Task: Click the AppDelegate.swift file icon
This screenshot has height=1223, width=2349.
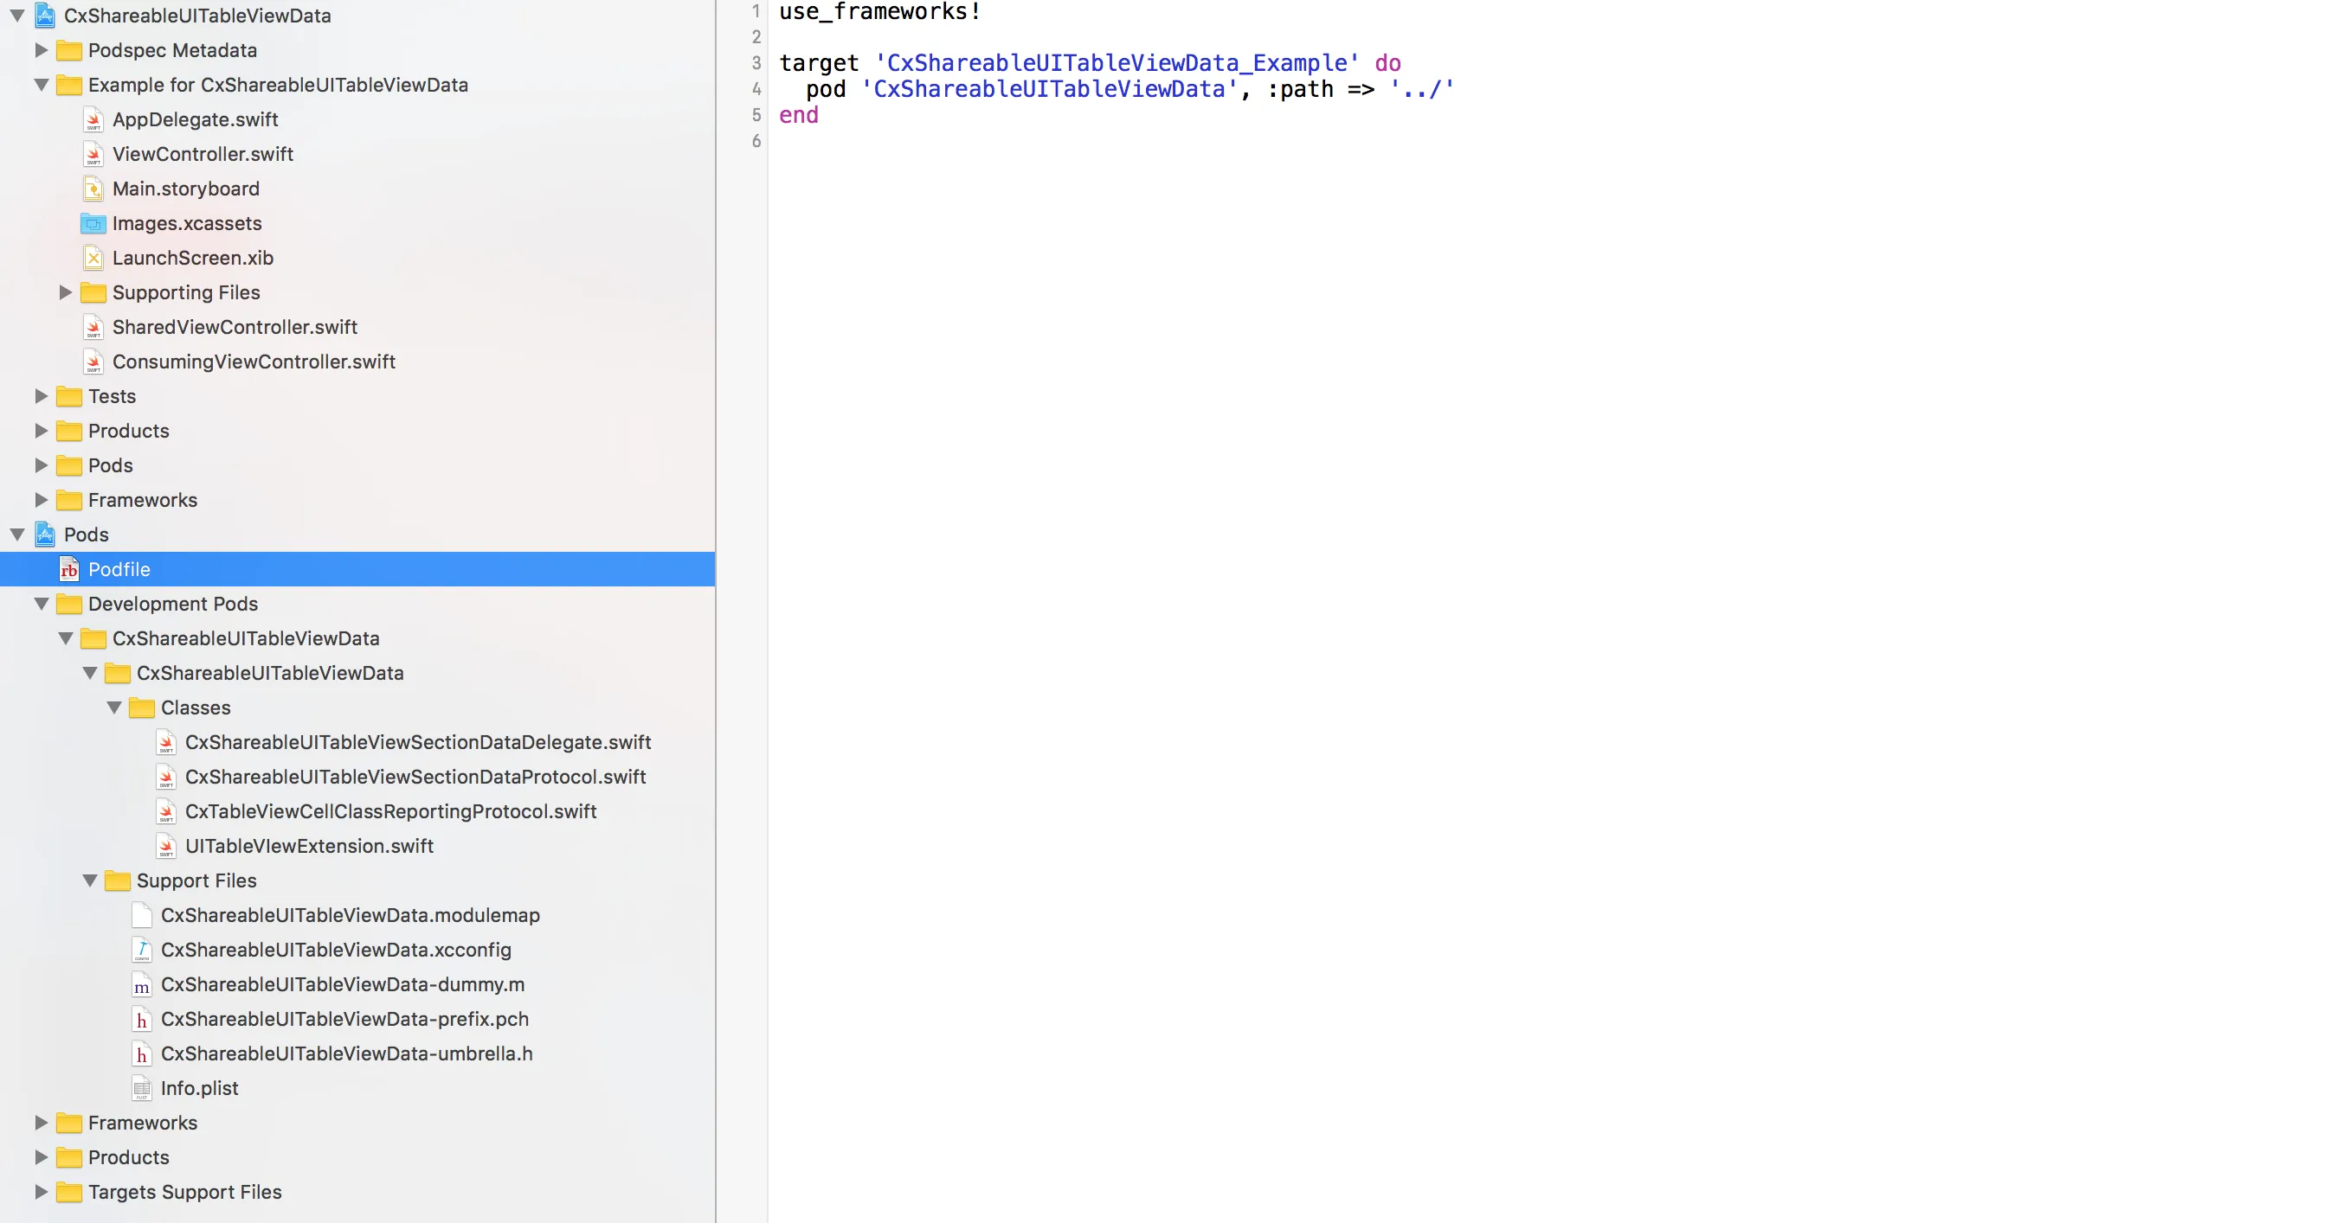Action: coord(93,119)
